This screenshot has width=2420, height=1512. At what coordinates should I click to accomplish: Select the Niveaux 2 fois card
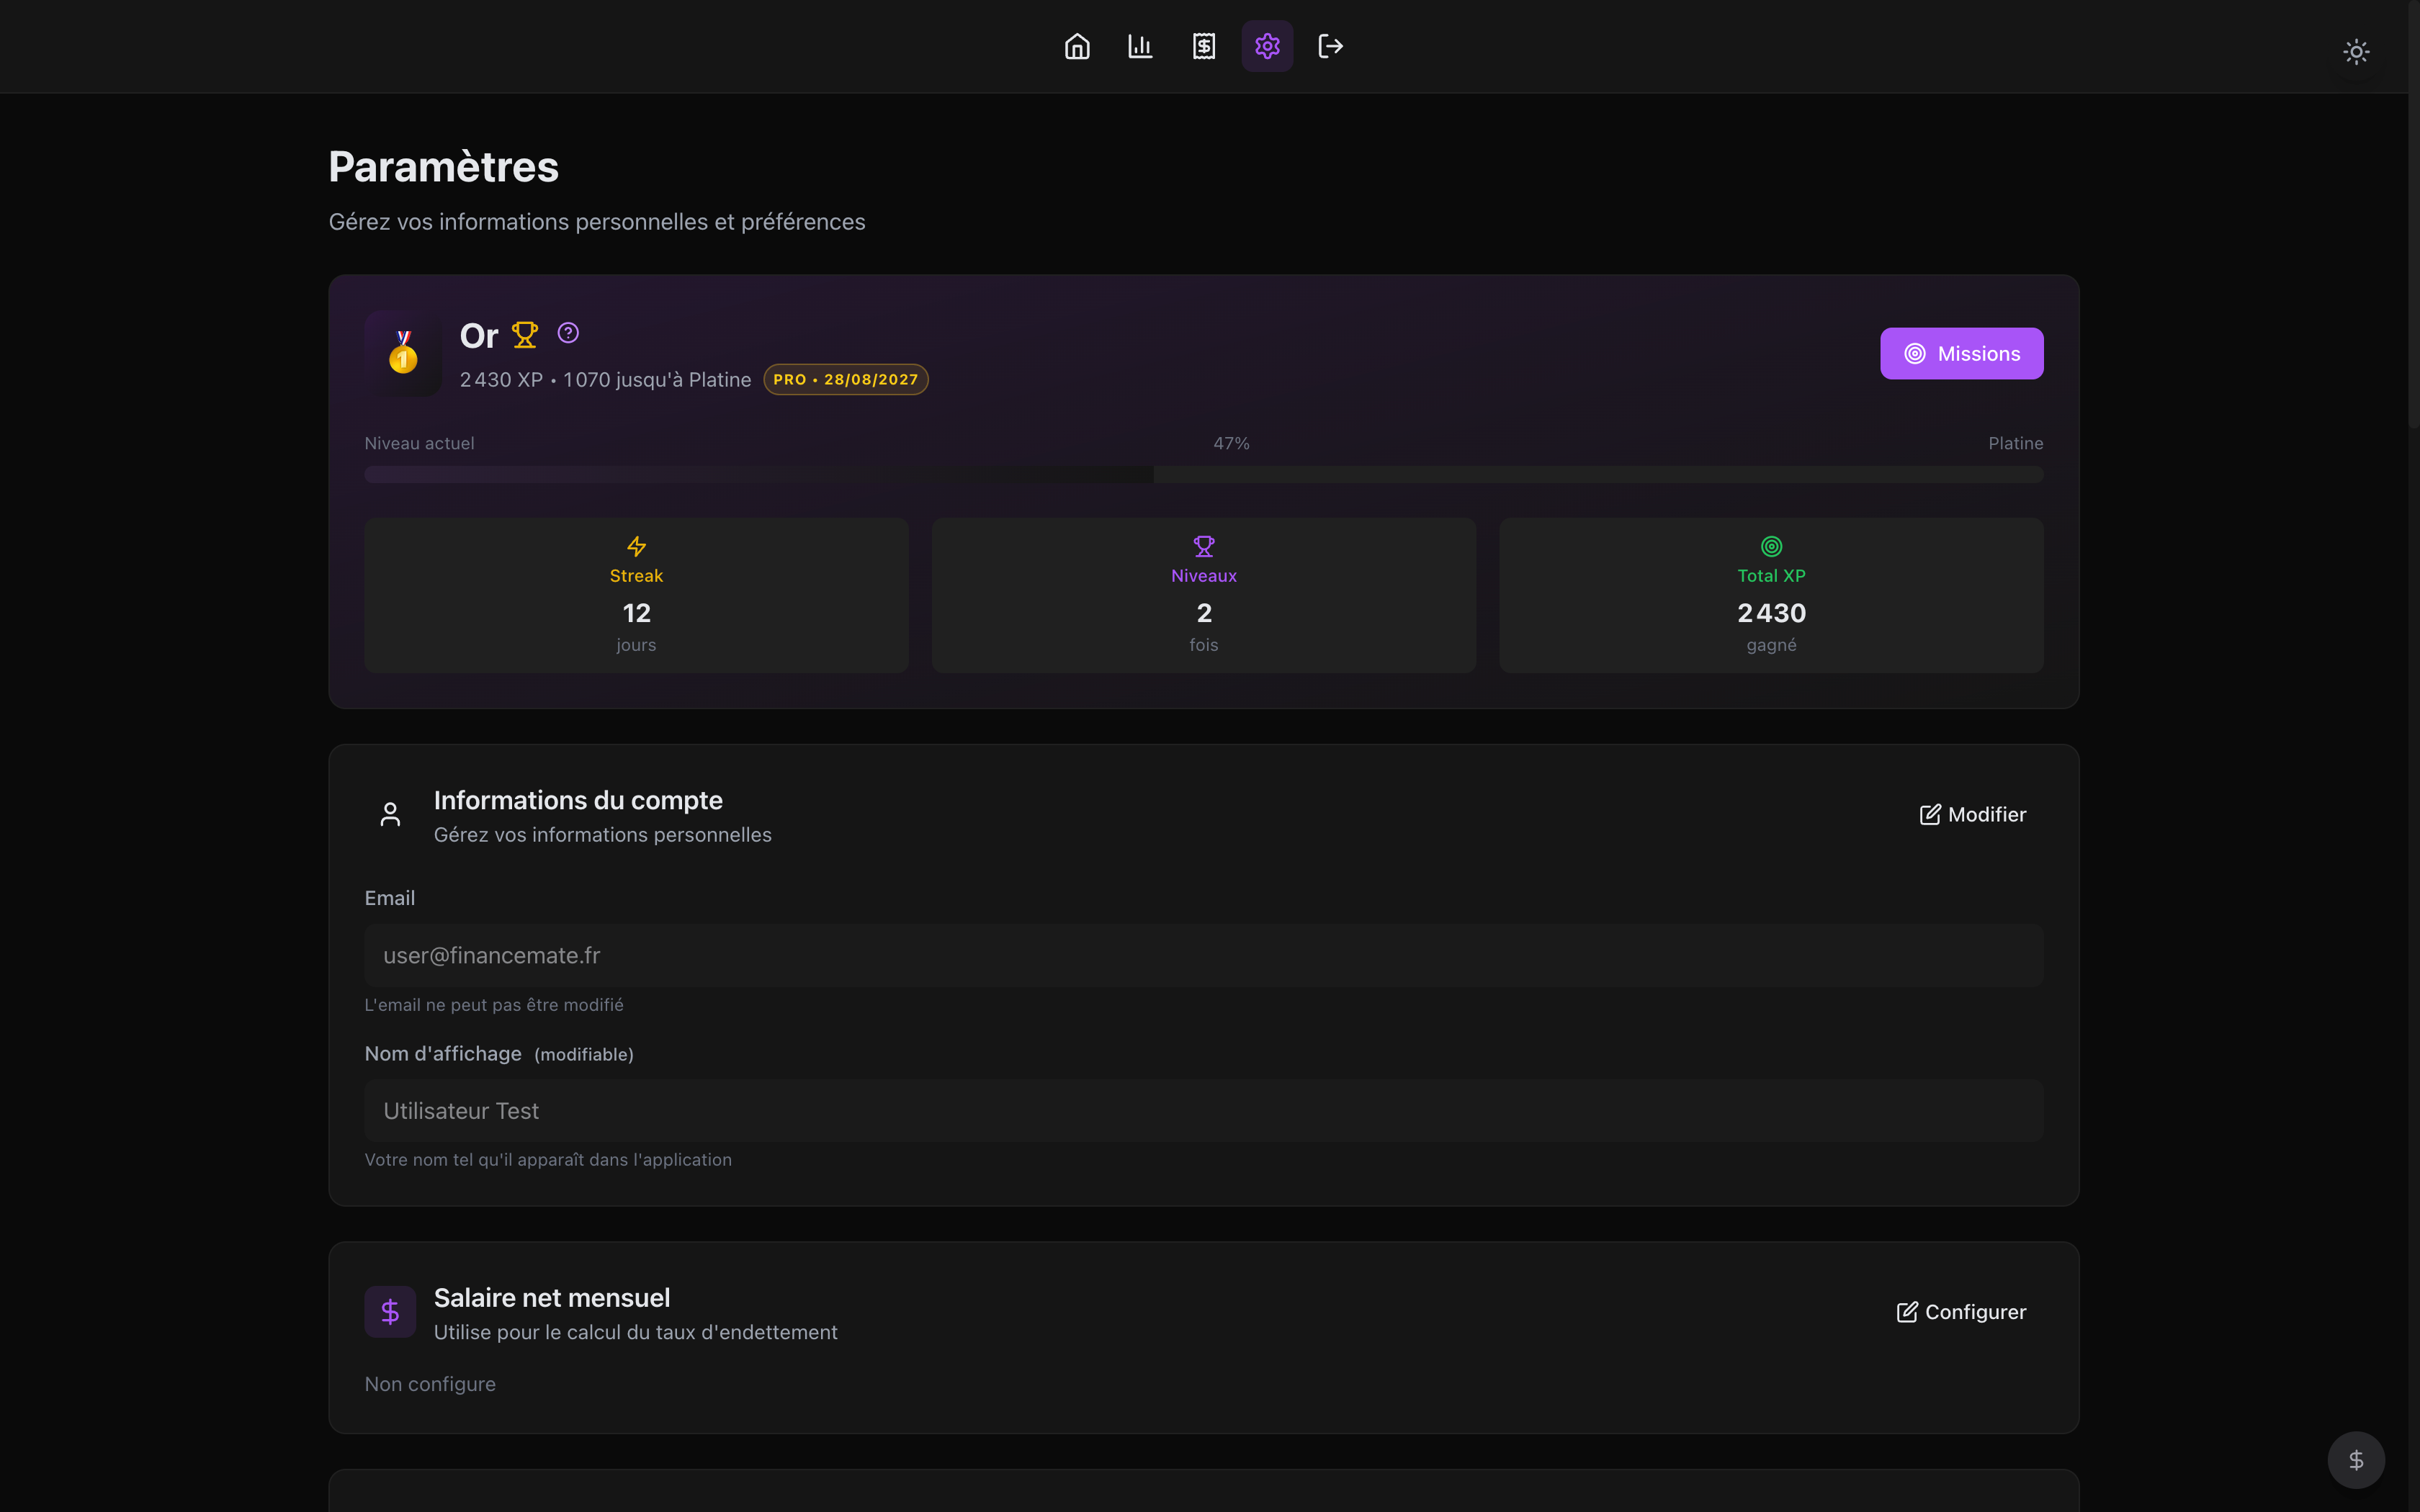1204,595
